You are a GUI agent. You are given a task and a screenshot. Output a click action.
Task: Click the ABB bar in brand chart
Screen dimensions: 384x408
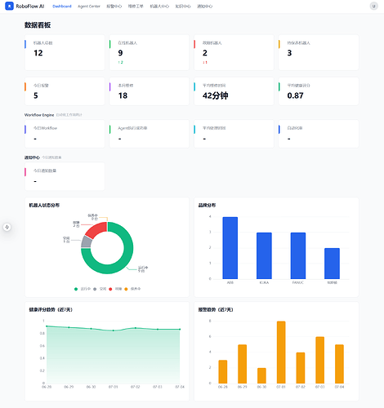(x=230, y=248)
